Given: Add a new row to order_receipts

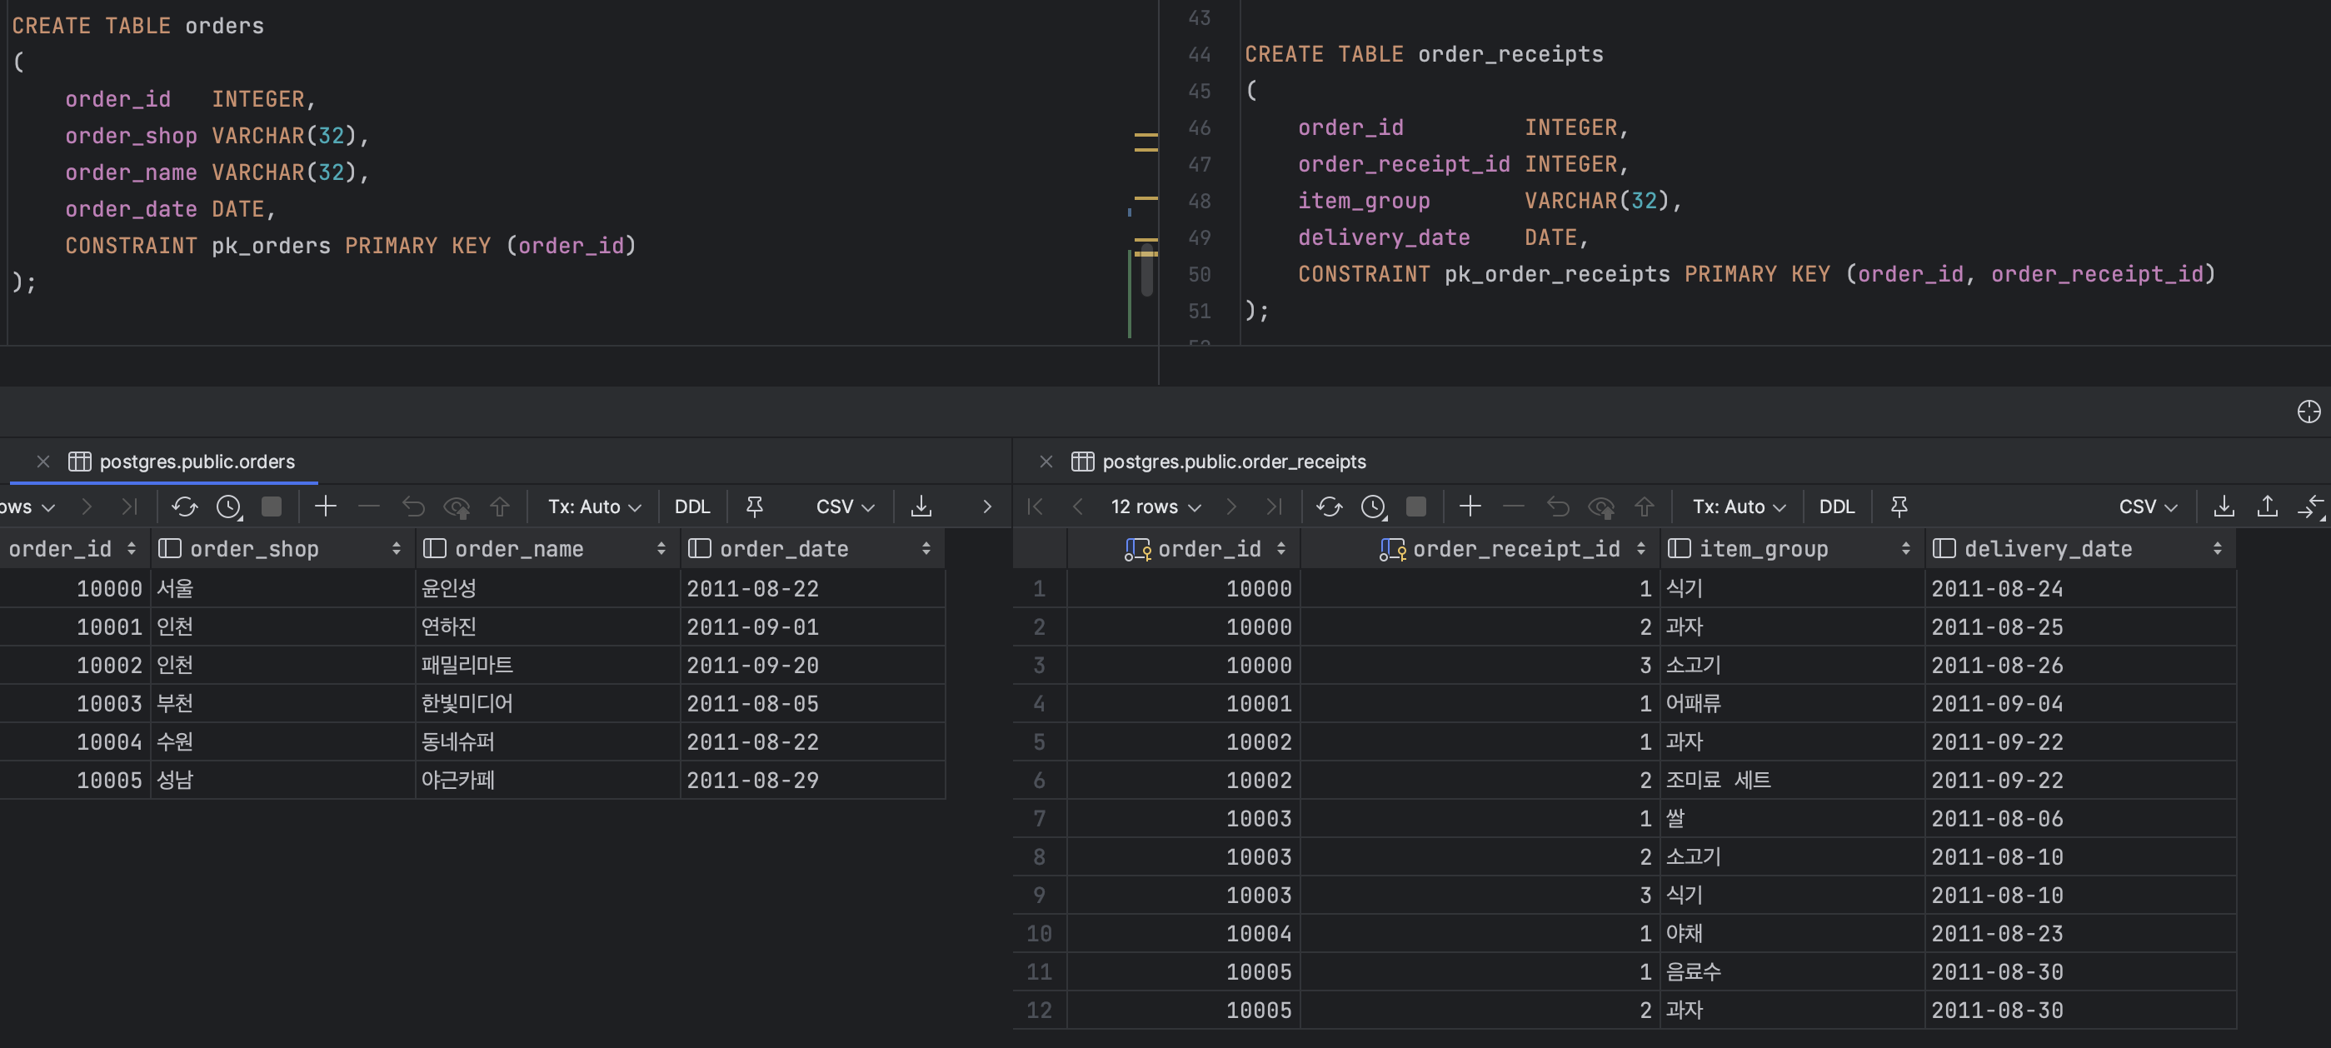Looking at the screenshot, I should click(x=1470, y=507).
